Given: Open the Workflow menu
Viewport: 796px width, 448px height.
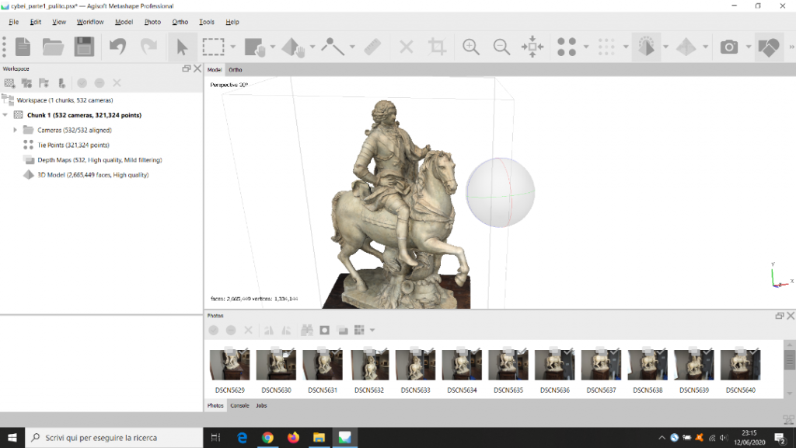Looking at the screenshot, I should [x=90, y=22].
